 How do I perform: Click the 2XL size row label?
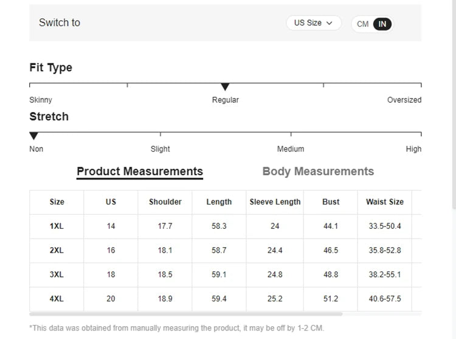click(57, 251)
